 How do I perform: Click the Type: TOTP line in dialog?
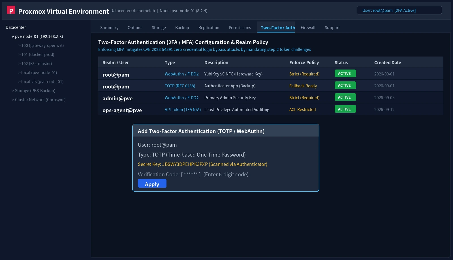pos(192,155)
